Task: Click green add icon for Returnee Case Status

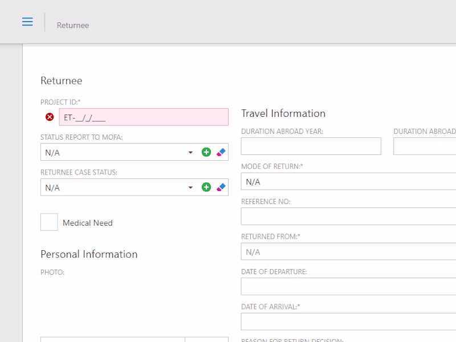Action: point(206,187)
